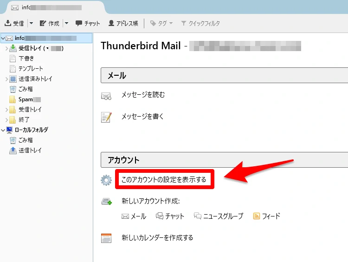Open the 下書き drafts folder
The image size is (348, 262).
point(26,58)
